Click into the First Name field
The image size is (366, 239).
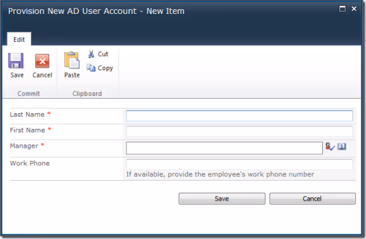tap(239, 131)
